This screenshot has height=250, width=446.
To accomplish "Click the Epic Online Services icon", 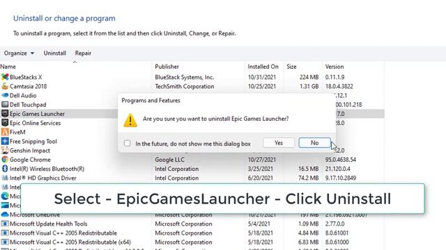I will (5, 123).
